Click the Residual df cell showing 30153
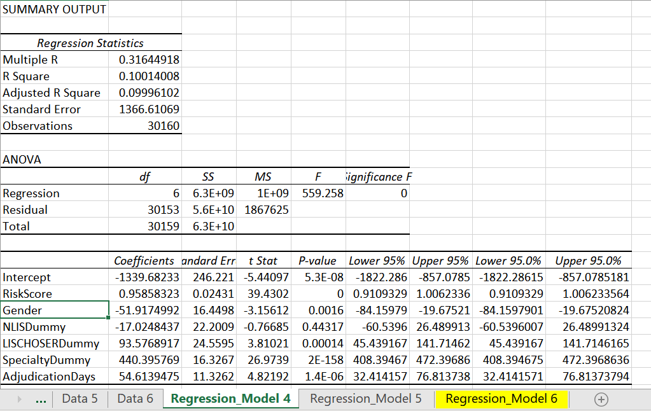The height and width of the screenshot is (411, 651). tap(145, 209)
